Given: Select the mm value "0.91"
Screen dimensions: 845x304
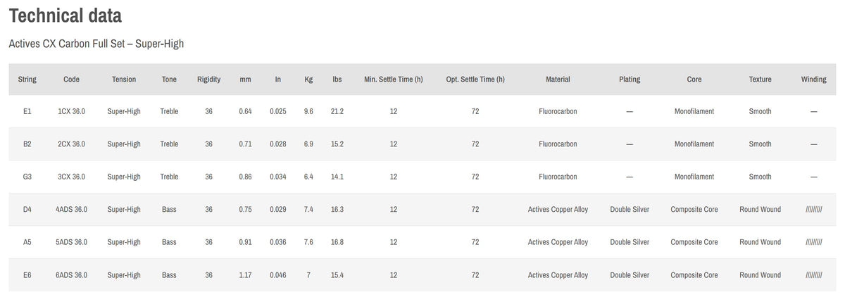Looking at the screenshot, I should pyautogui.click(x=245, y=242).
